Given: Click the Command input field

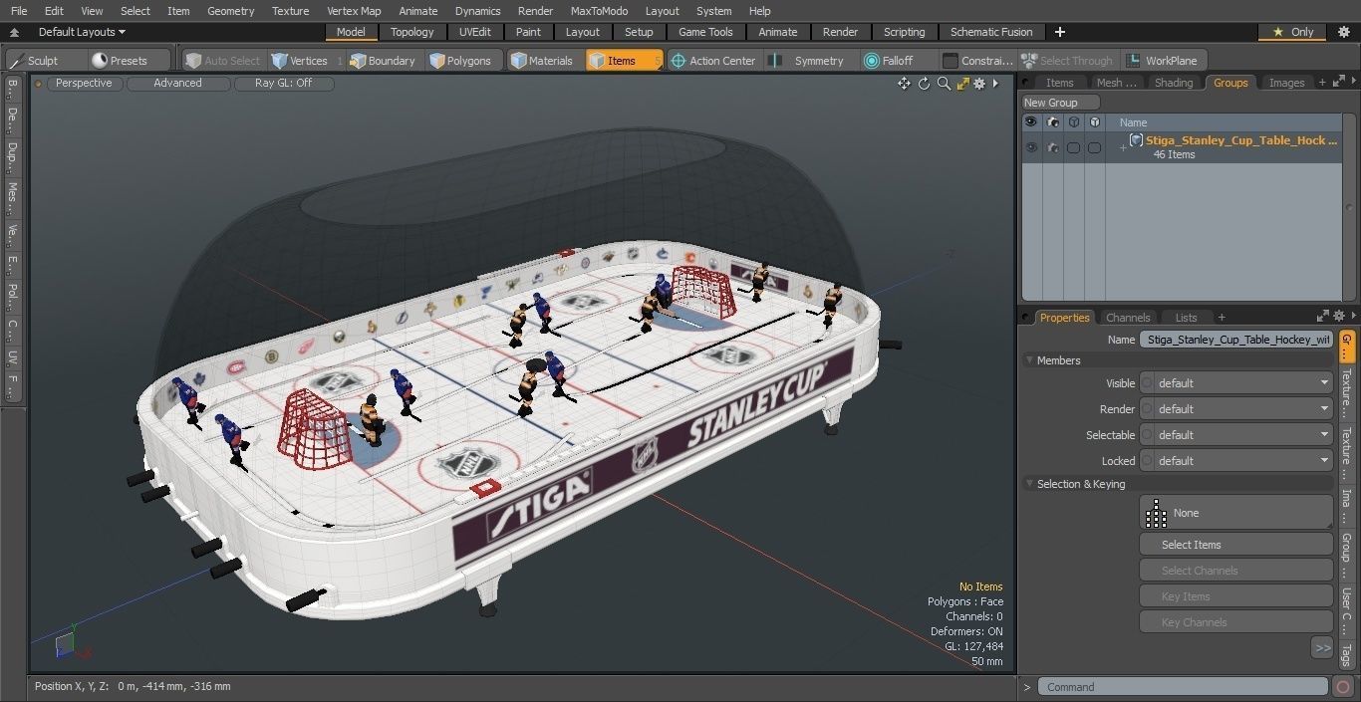Looking at the screenshot, I should pos(1183,687).
